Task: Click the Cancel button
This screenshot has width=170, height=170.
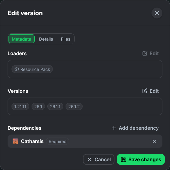Action: pyautogui.click(x=99, y=159)
